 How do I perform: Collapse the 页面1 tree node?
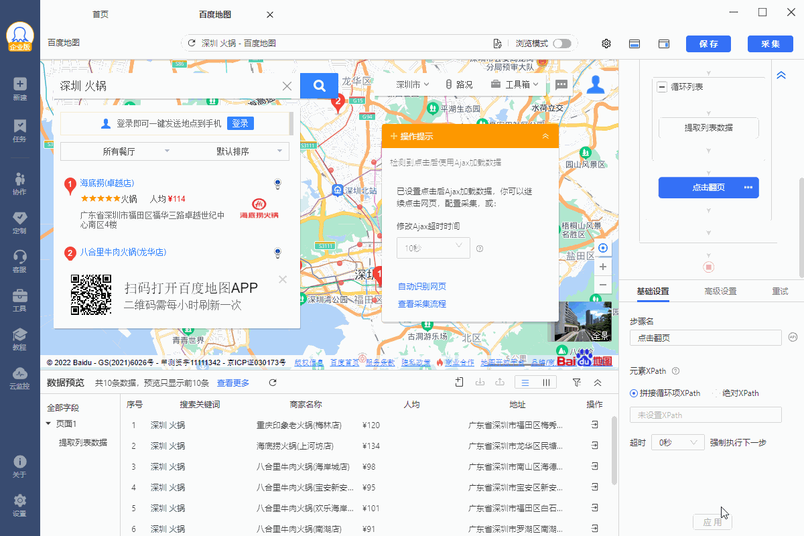48,423
